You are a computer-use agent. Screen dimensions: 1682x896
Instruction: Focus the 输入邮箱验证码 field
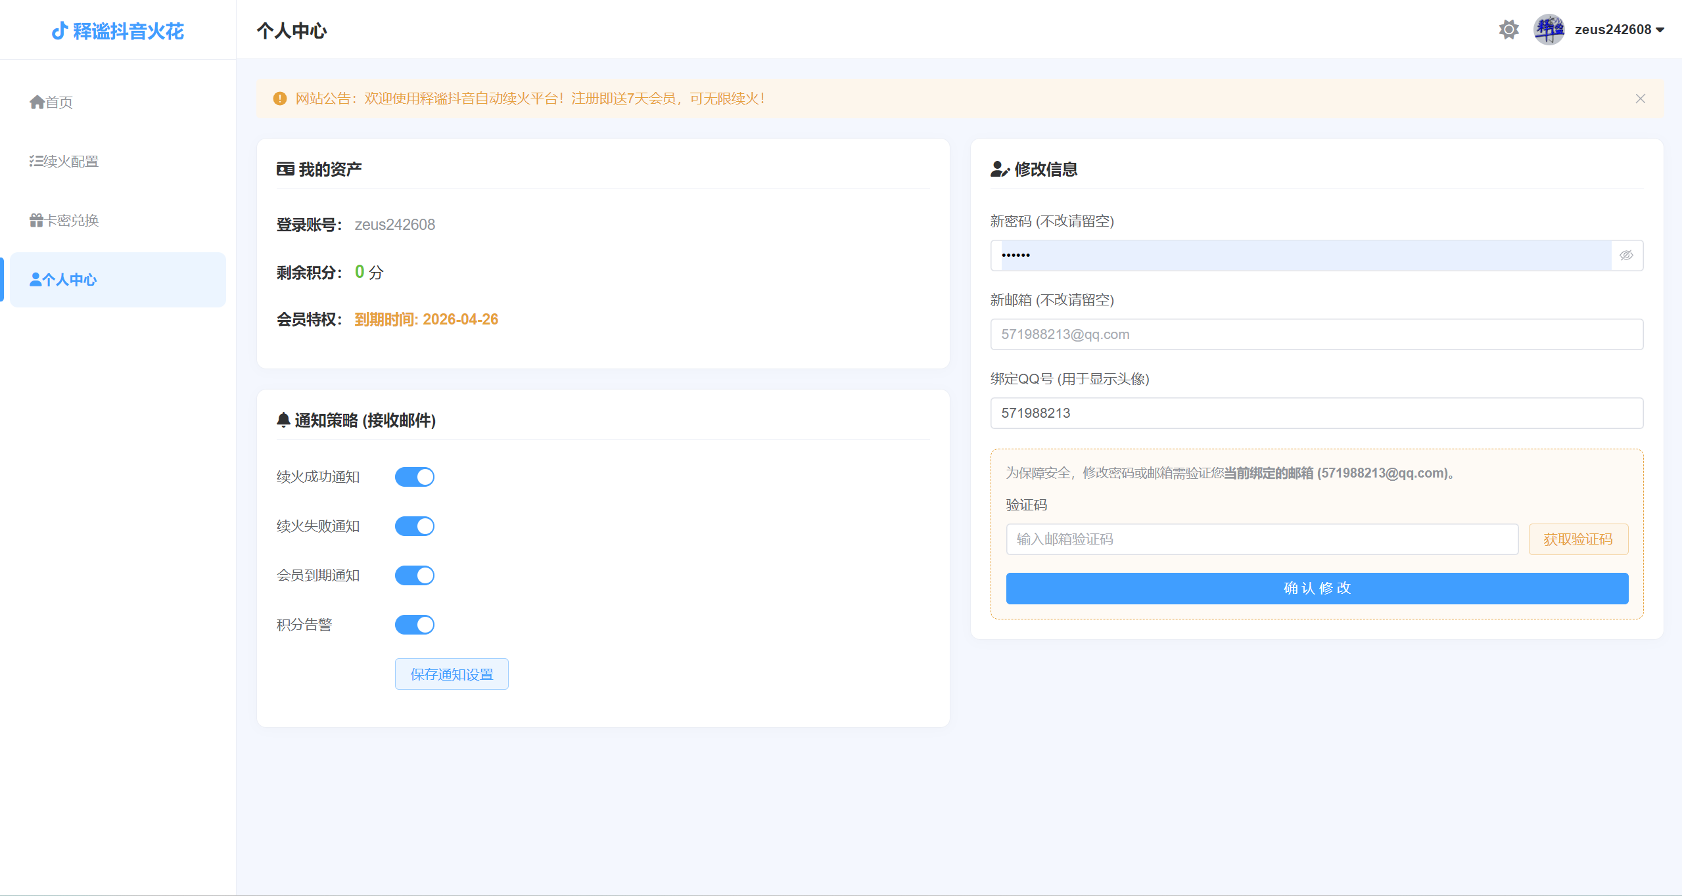point(1261,539)
